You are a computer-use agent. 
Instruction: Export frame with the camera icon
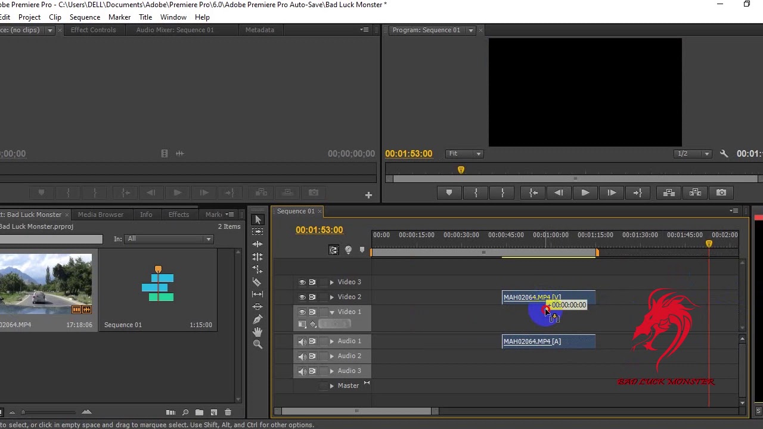(721, 192)
